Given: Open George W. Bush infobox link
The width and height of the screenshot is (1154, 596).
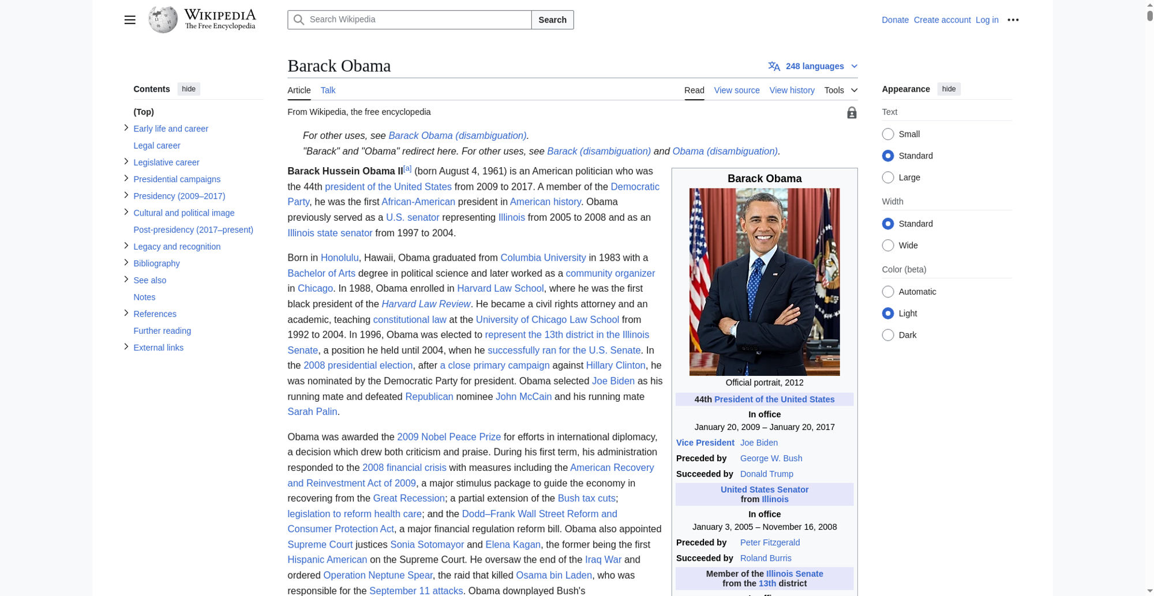Looking at the screenshot, I should point(771,458).
